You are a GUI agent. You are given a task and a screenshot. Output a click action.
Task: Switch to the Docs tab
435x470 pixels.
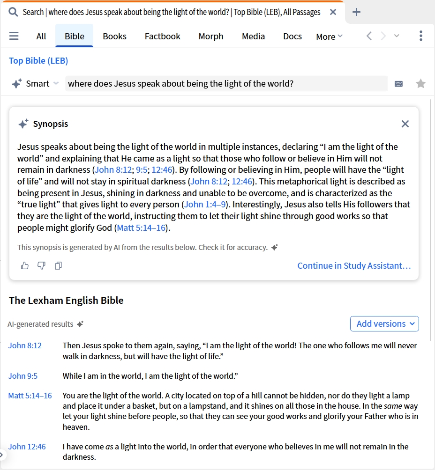(x=292, y=36)
